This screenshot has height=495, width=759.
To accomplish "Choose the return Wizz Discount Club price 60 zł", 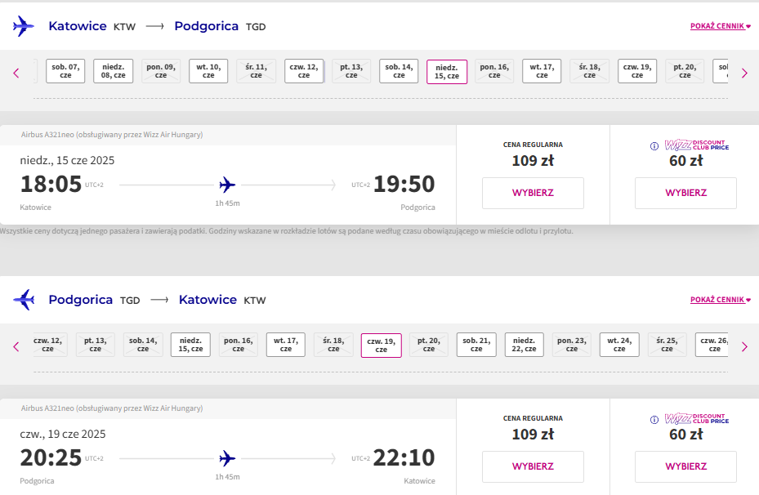I will tap(686, 466).
